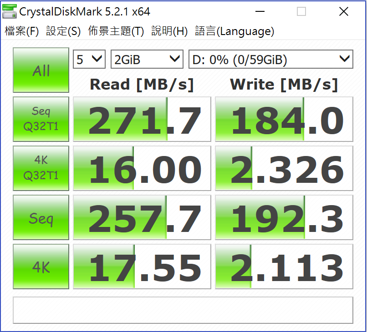Screen dimensions: 367x332
Task: Click the 4K write value 2.113
Action: (284, 267)
